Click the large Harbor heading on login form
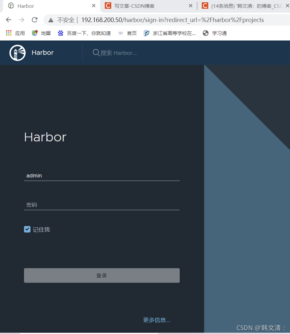The width and height of the screenshot is (290, 334). pos(45,137)
